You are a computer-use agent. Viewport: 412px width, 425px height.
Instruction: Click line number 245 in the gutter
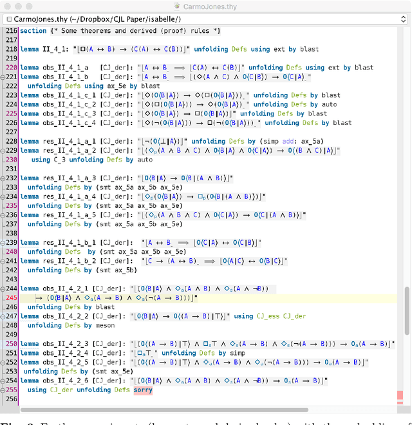click(10, 298)
